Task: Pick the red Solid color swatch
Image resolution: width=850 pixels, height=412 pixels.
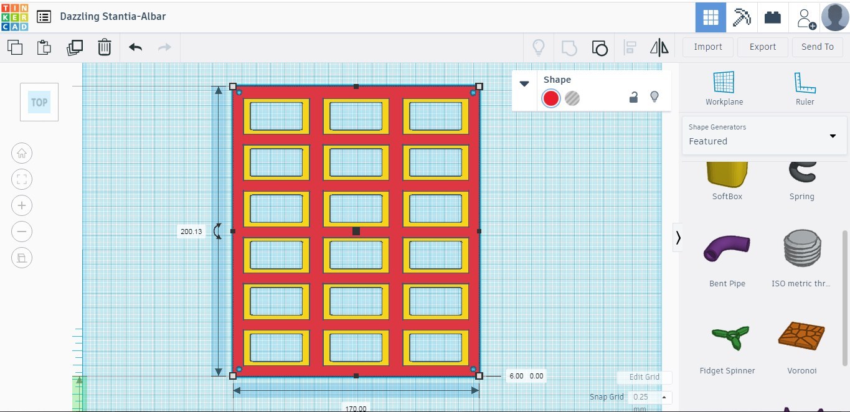Action: click(550, 98)
